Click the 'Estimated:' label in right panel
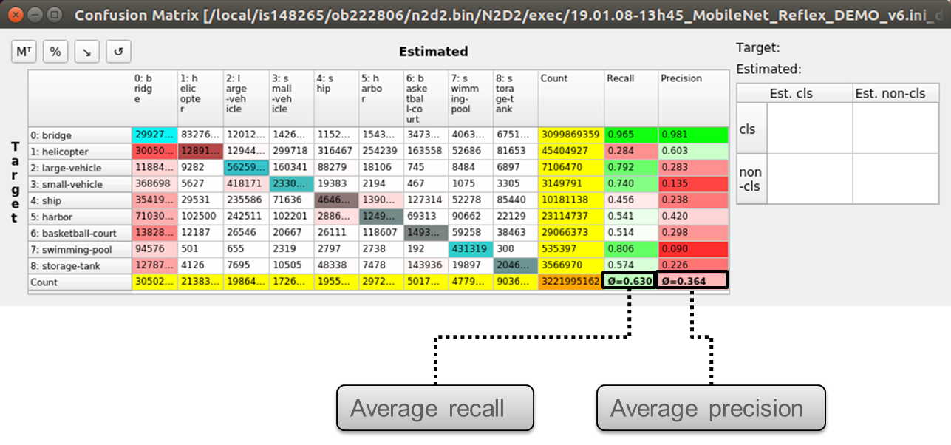The width and height of the screenshot is (951, 445). point(768,69)
